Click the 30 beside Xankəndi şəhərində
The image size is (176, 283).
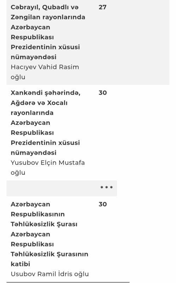[x=102, y=93]
